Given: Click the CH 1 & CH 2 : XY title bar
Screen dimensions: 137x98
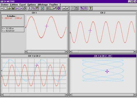Looking at the screenshot, I should (103, 56).
